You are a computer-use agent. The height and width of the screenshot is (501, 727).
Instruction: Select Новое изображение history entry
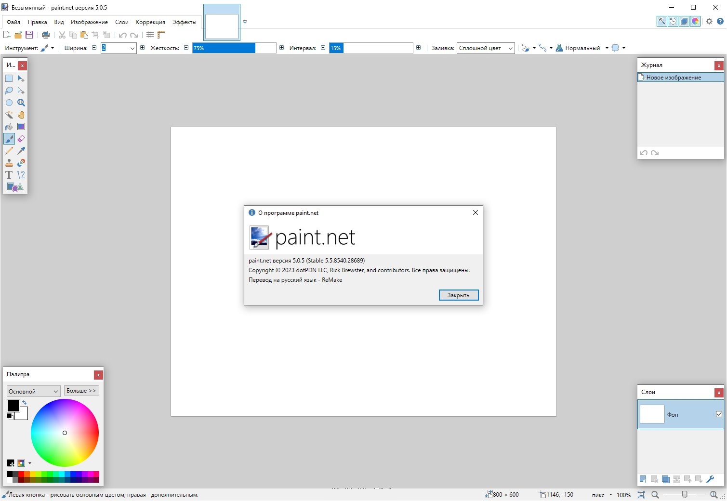pyautogui.click(x=680, y=78)
